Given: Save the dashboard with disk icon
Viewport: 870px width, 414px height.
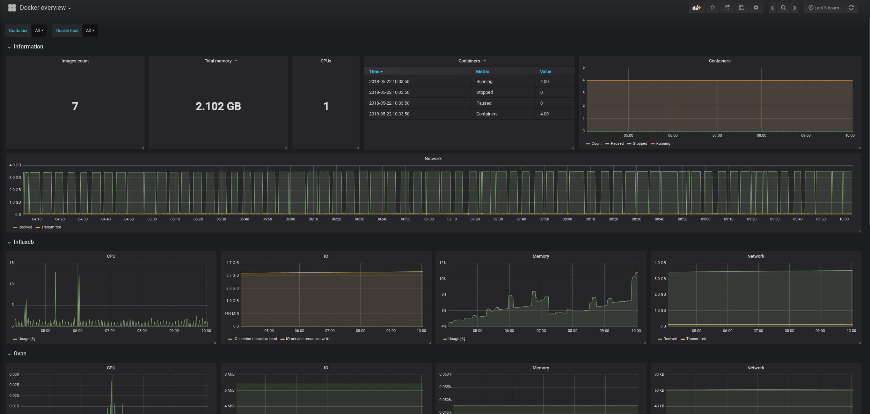Looking at the screenshot, I should [741, 8].
